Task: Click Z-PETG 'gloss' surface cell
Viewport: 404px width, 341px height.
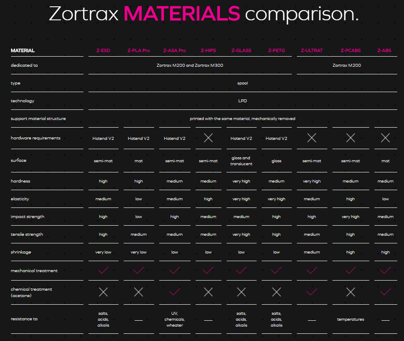Action: (x=277, y=161)
